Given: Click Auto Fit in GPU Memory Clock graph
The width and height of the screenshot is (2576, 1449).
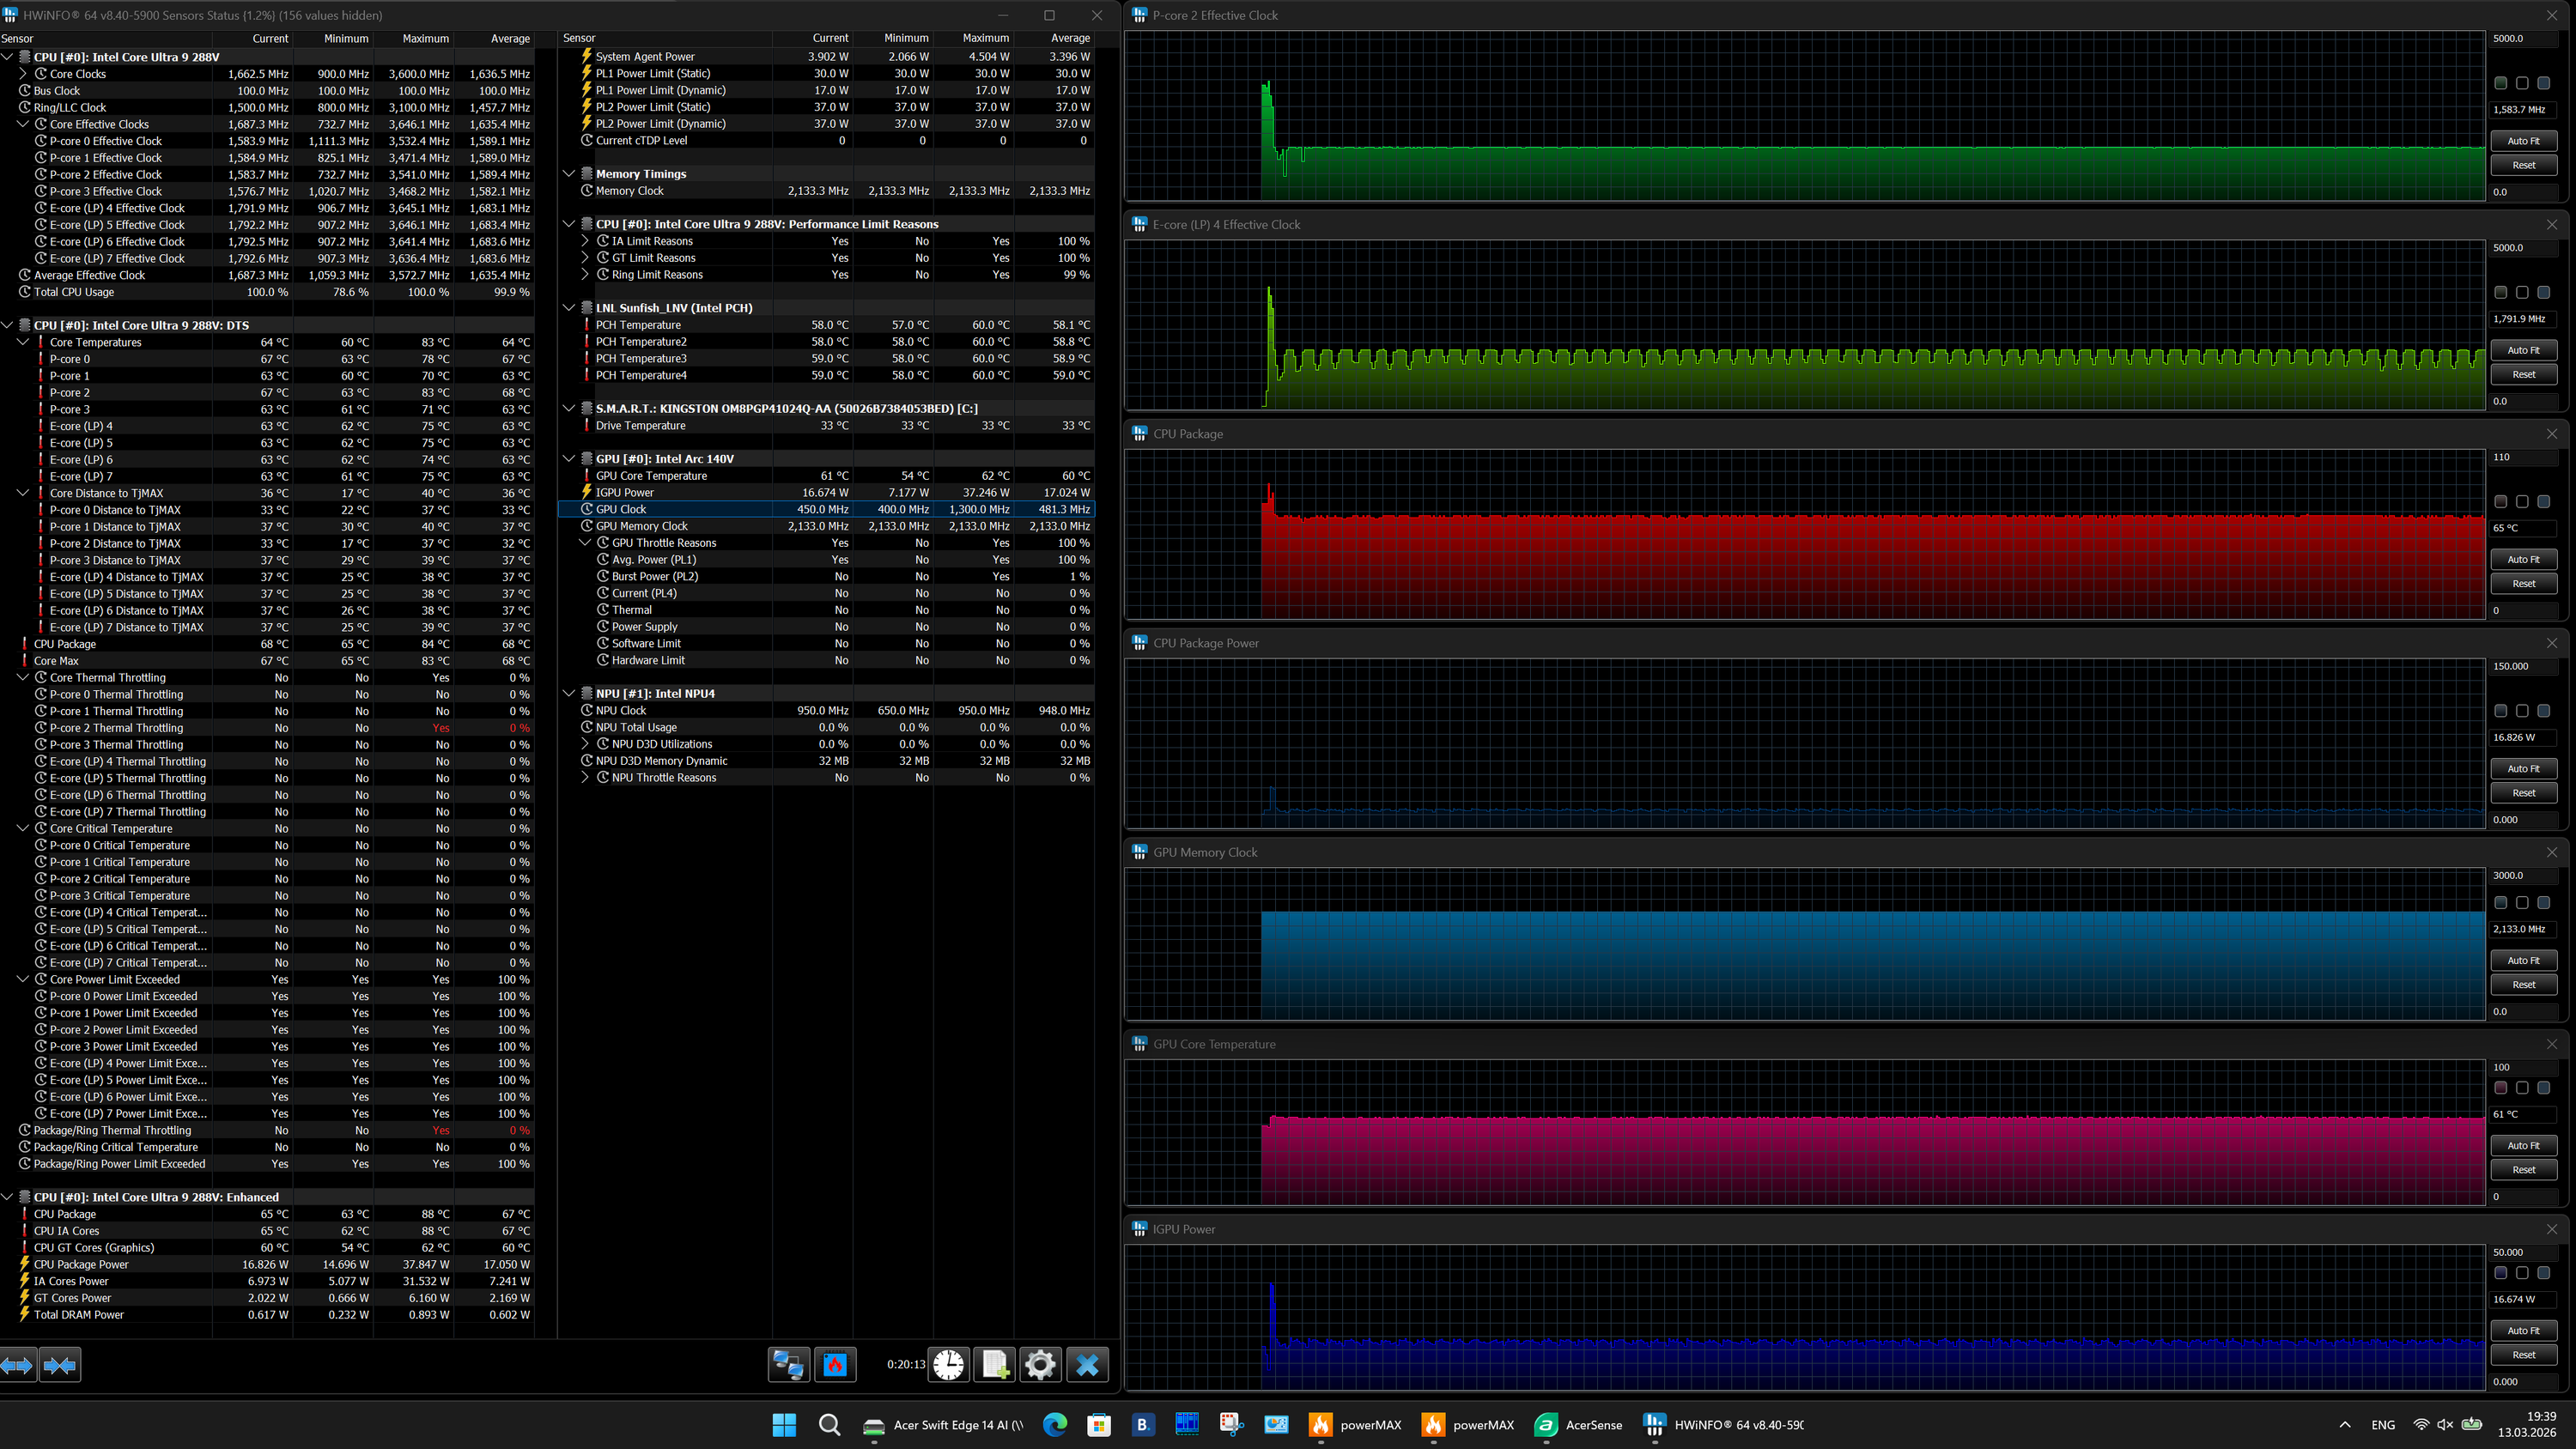Looking at the screenshot, I should [x=2523, y=960].
